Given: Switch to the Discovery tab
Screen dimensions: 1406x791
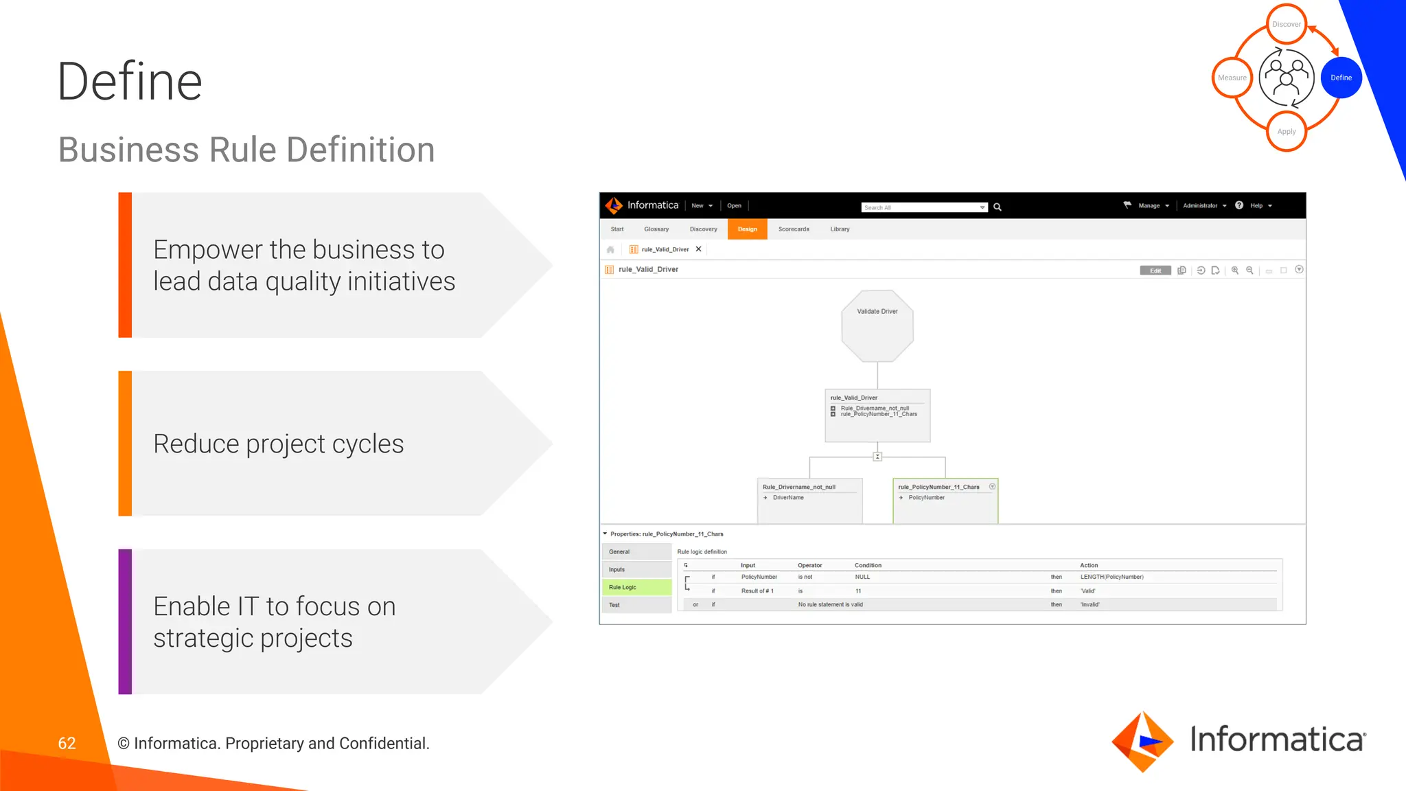Looking at the screenshot, I should pos(703,229).
